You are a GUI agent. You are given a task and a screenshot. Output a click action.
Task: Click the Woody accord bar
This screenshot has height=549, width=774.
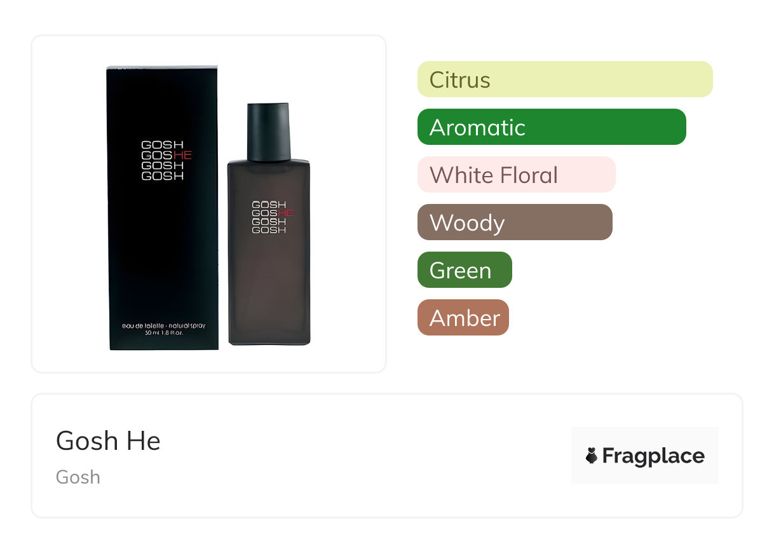point(515,222)
